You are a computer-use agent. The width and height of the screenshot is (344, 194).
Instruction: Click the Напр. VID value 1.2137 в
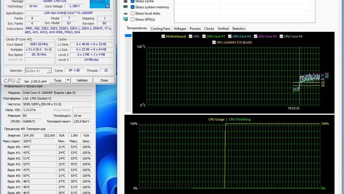click(x=32, y=110)
